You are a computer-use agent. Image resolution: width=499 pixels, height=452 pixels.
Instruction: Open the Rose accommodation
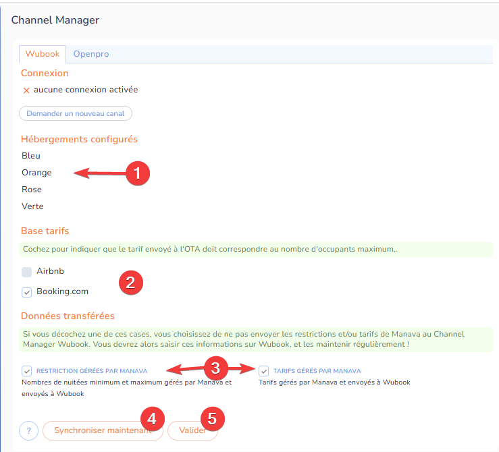pyautogui.click(x=32, y=190)
